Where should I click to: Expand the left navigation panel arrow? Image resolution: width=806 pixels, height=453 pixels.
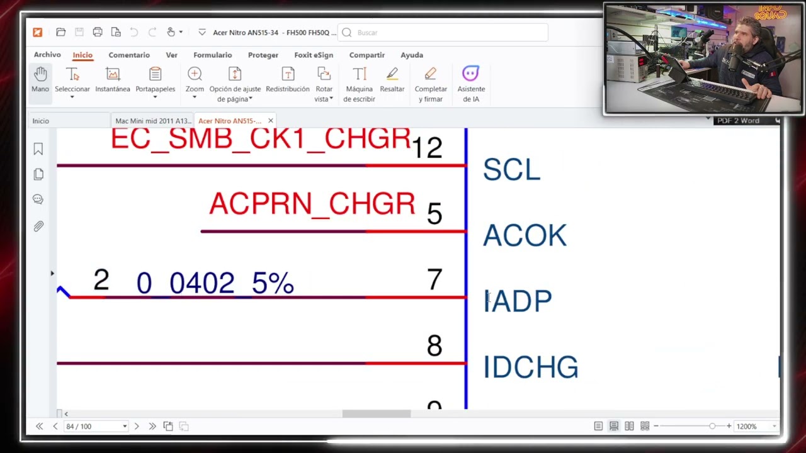tap(52, 273)
